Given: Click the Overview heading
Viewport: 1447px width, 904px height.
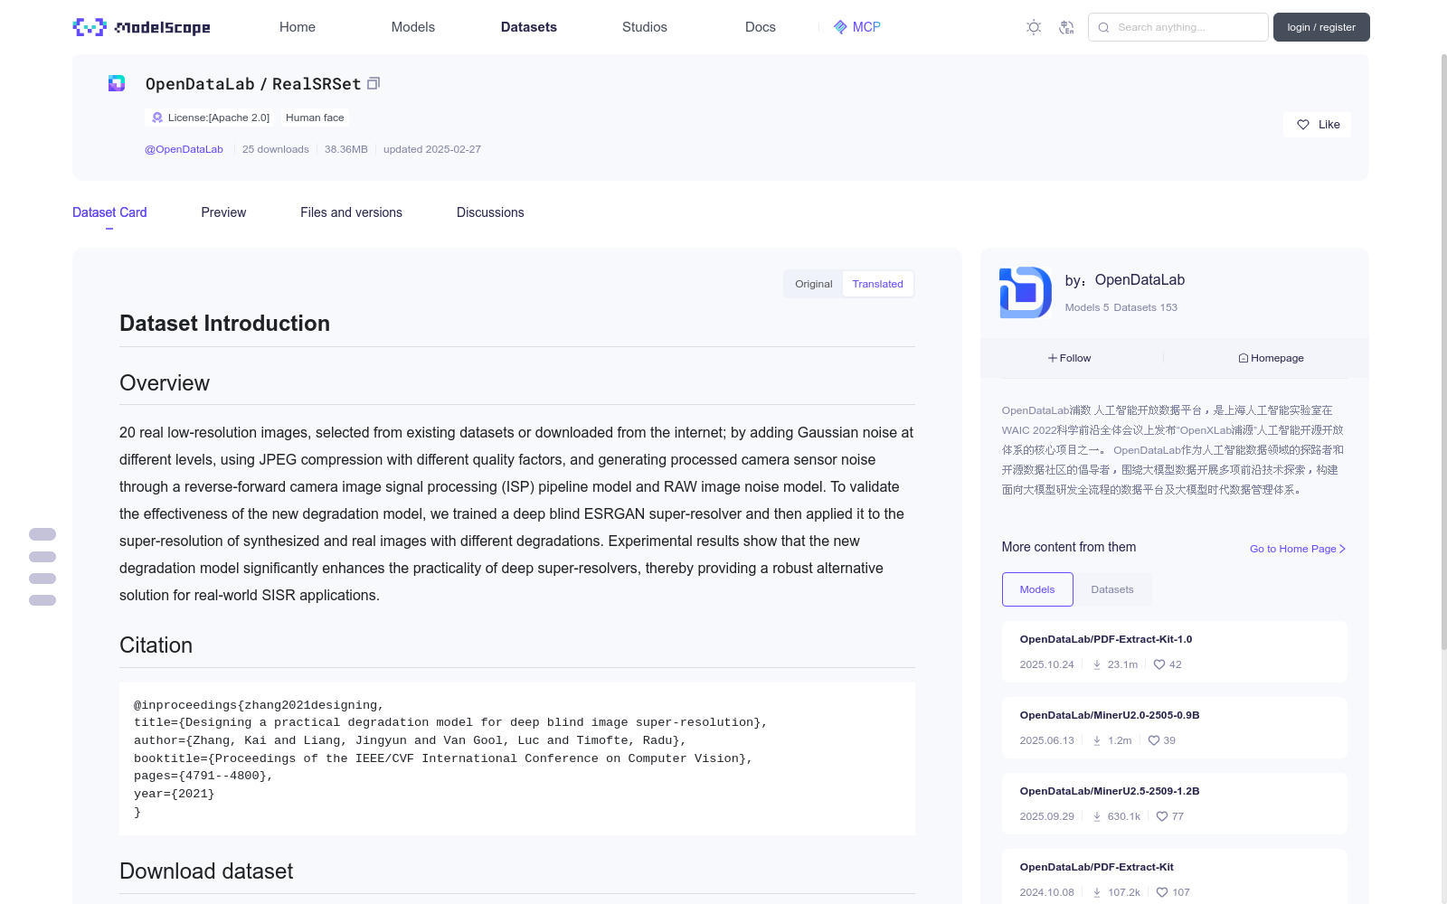Looking at the screenshot, I should pos(165,383).
